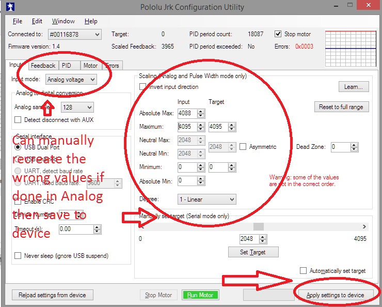Viewport: 382px width, 307px height.
Task: Decrease Minimum input with down arrow
Action: click(x=201, y=170)
